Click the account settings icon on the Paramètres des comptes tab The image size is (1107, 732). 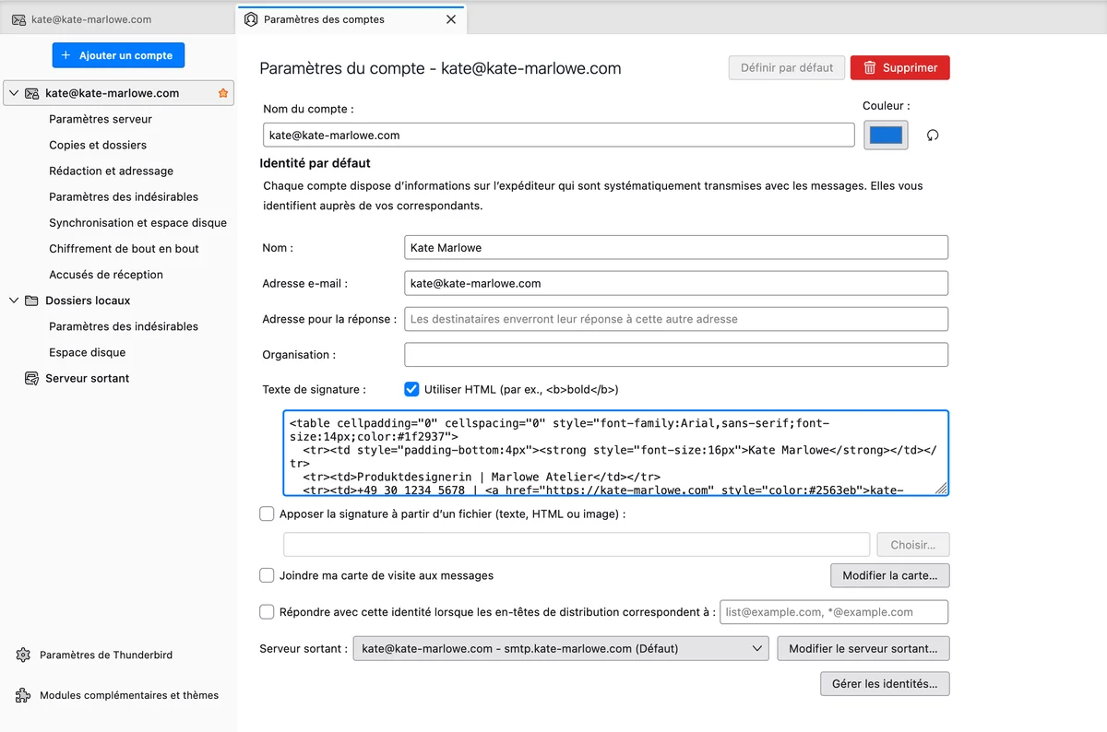pos(251,19)
